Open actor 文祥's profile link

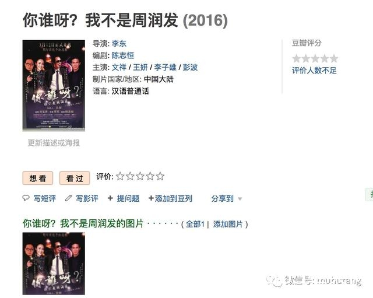[x=119, y=68]
